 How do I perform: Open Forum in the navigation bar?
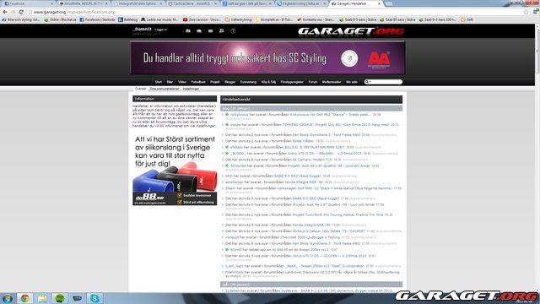(313, 82)
